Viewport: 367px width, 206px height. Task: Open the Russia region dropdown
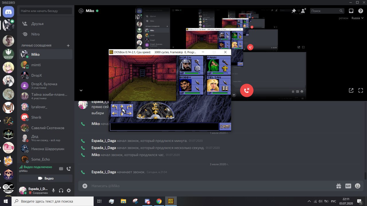tap(358, 18)
